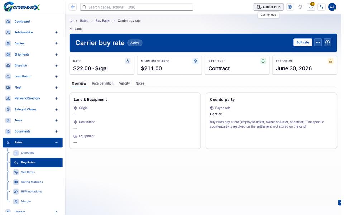Click the notifications bell icon

tap(311, 7)
